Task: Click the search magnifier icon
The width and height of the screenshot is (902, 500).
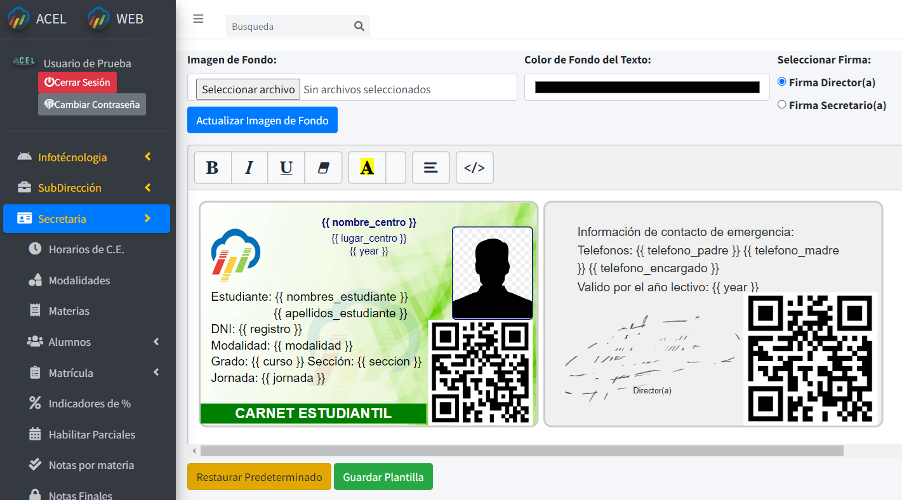Action: [x=359, y=26]
